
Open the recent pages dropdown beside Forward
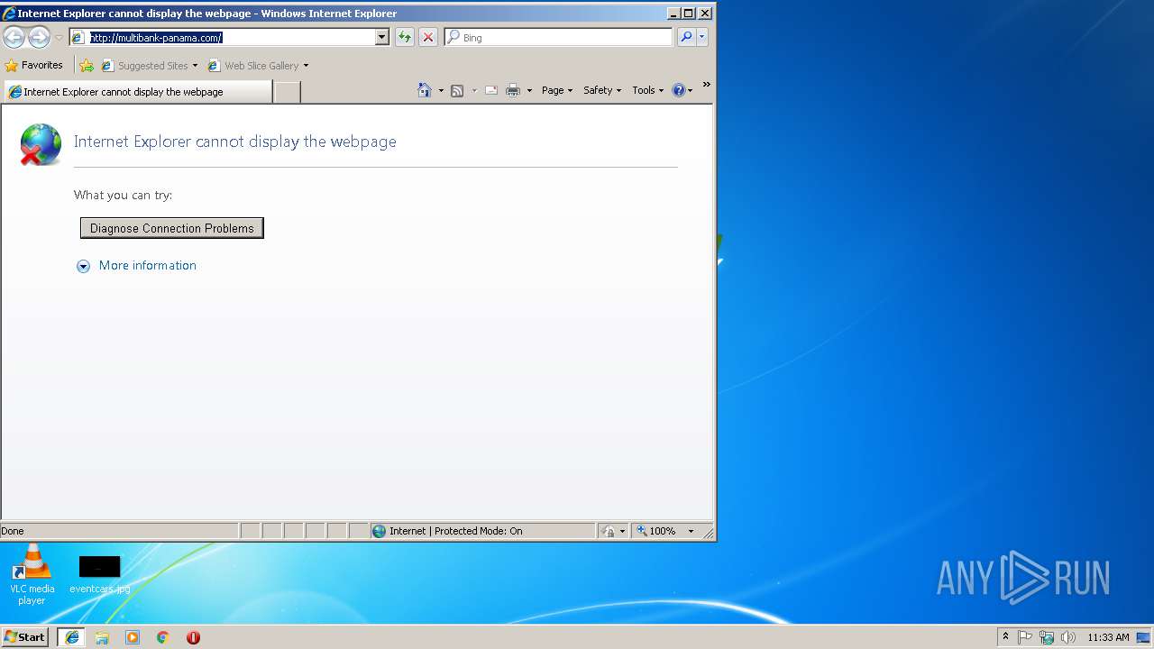[x=59, y=38]
